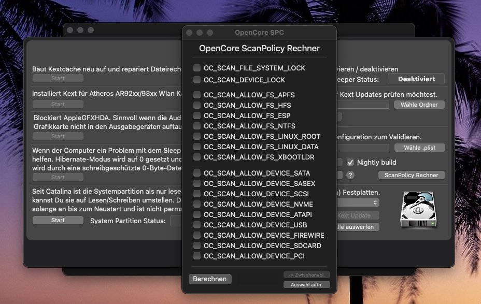
Task: Click Start under Kextcache rebuild
Action: pos(58,78)
